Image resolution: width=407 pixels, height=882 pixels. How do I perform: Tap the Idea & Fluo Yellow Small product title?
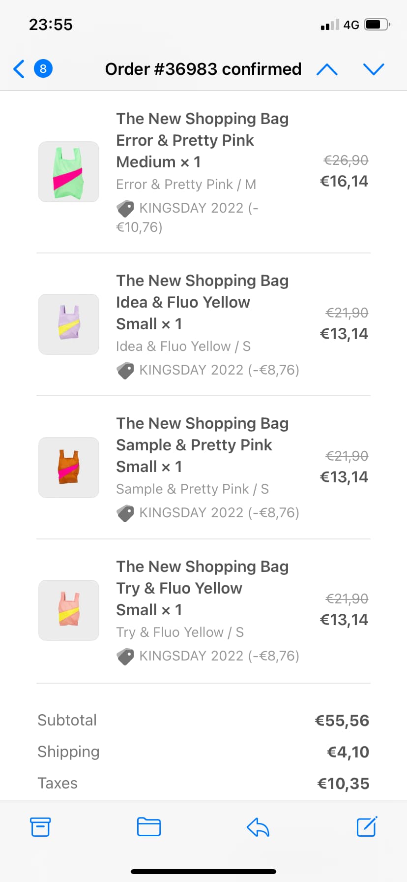click(x=202, y=302)
